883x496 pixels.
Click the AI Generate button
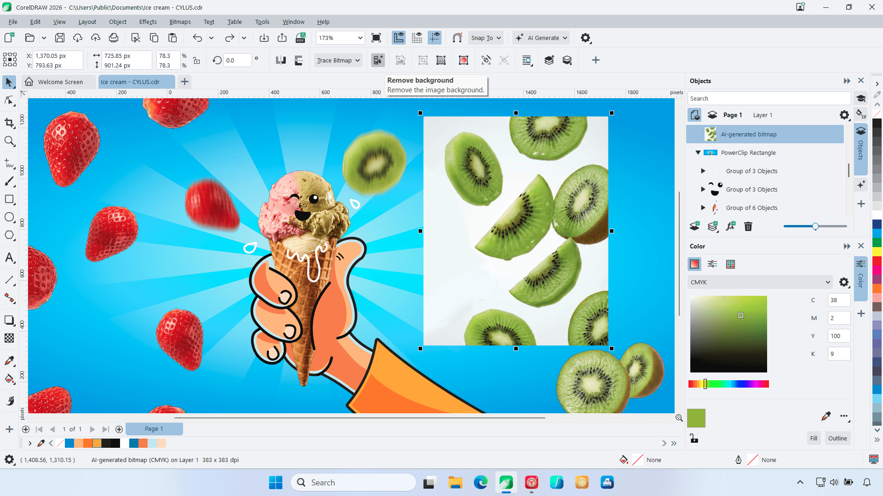click(x=541, y=38)
